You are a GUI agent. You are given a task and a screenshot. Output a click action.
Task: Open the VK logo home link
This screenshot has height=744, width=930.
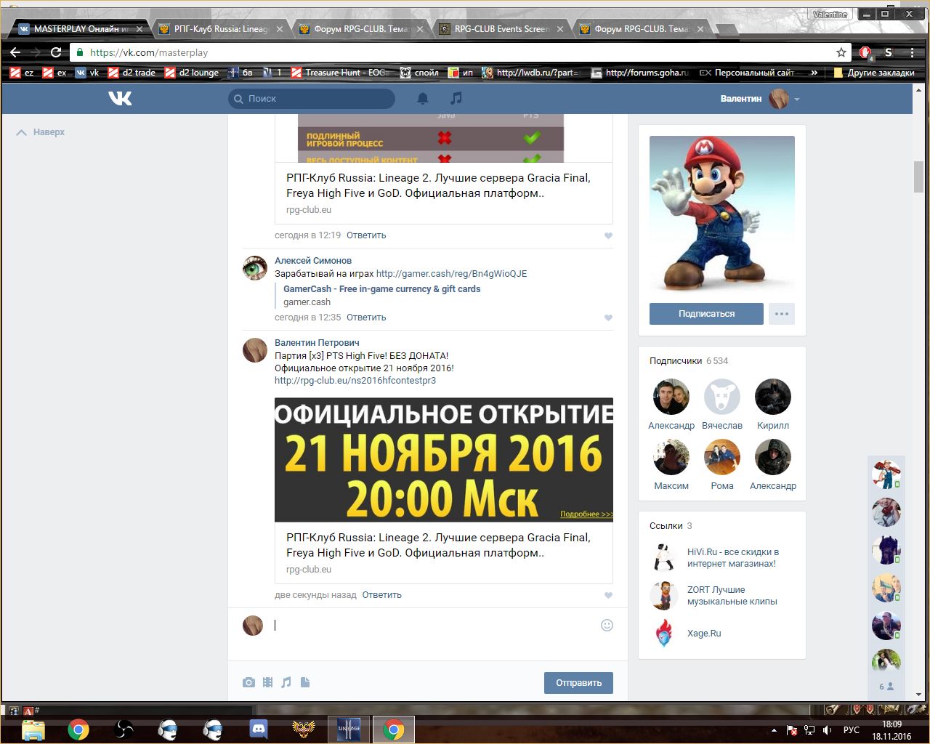coord(120,98)
